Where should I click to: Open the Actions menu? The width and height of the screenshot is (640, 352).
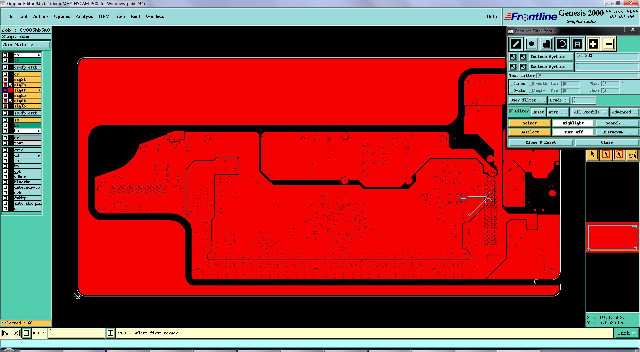pos(41,16)
